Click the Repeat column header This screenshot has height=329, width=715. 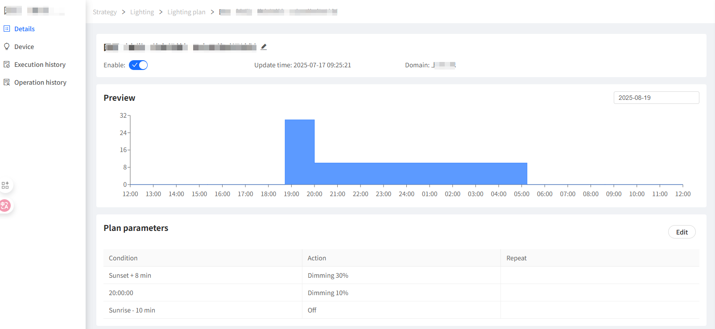tap(600, 258)
